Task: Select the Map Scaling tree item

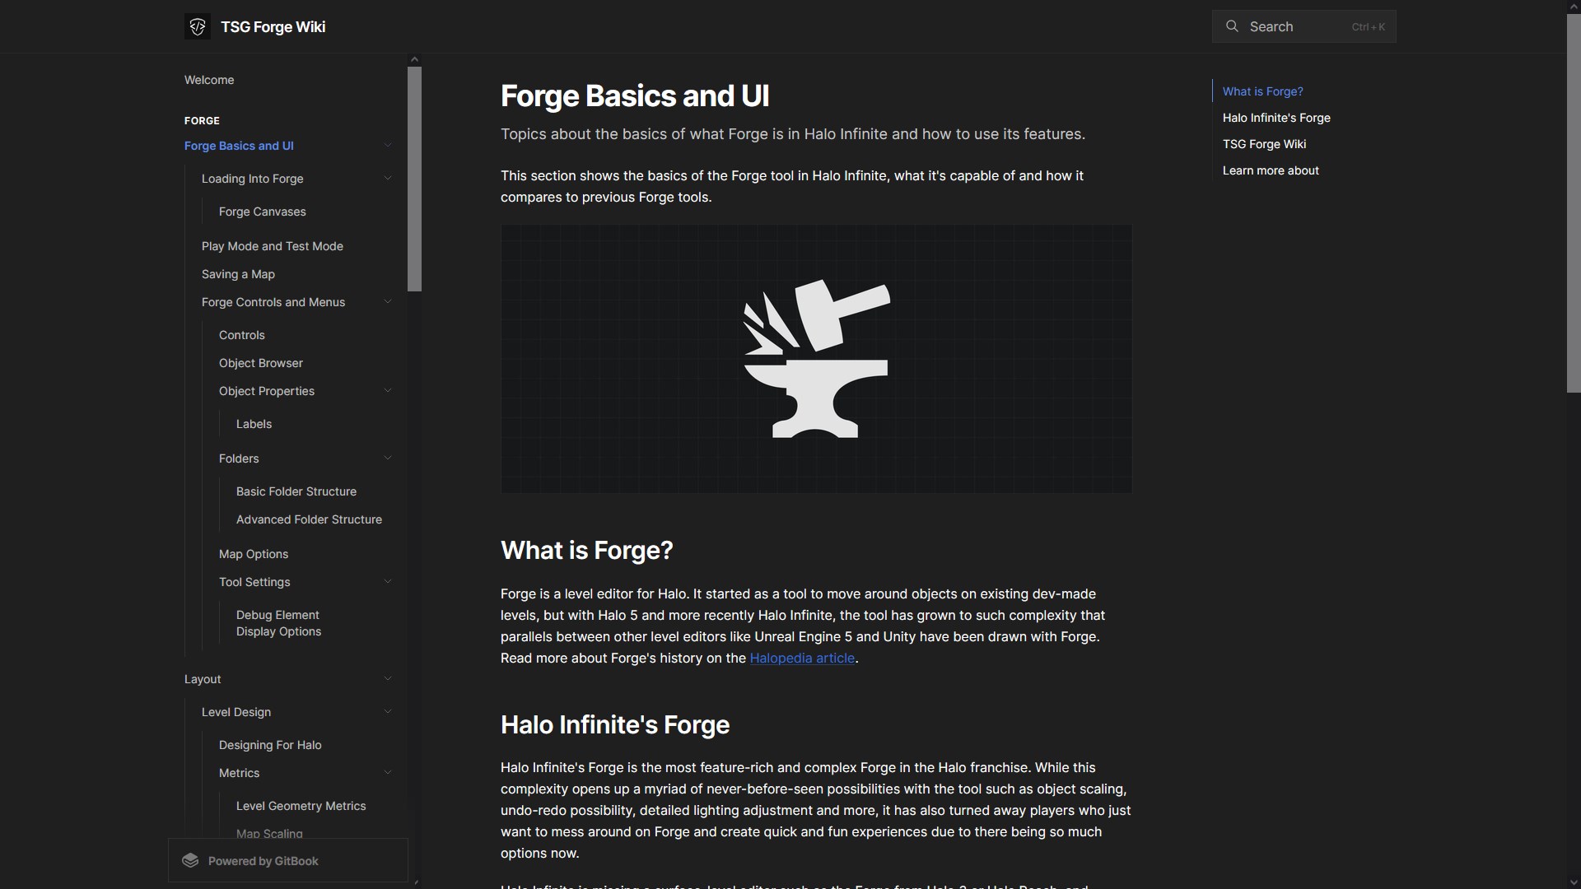Action: click(268, 834)
